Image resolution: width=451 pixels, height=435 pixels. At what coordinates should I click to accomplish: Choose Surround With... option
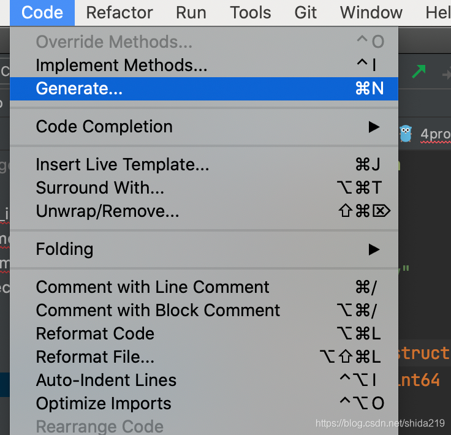coord(100,187)
